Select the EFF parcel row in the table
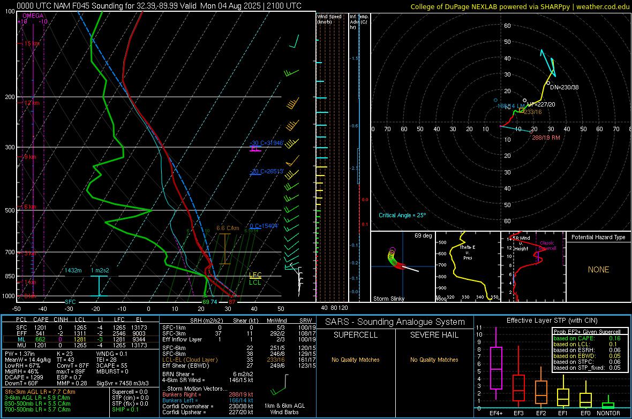Image resolution: width=632 pixels, height=419 pixels. coord(81,333)
